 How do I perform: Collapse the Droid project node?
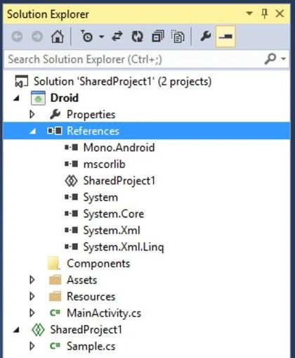coord(16,98)
